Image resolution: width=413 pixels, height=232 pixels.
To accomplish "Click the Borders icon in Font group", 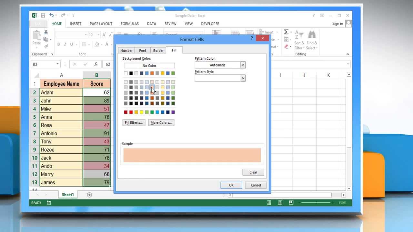I will click(84, 44).
